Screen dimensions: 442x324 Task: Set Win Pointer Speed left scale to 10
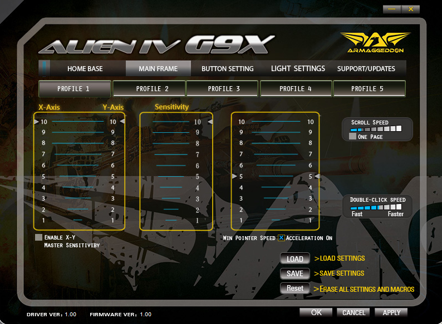(x=242, y=122)
